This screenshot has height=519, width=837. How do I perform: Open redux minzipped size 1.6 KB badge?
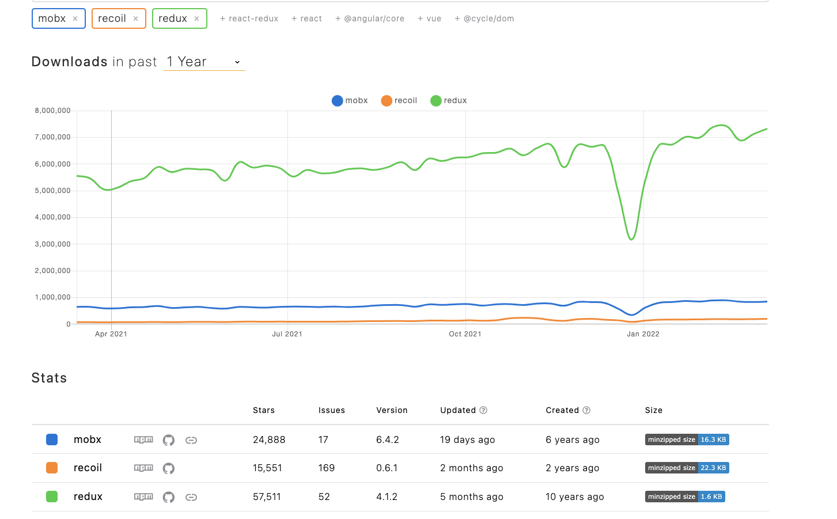coord(685,497)
